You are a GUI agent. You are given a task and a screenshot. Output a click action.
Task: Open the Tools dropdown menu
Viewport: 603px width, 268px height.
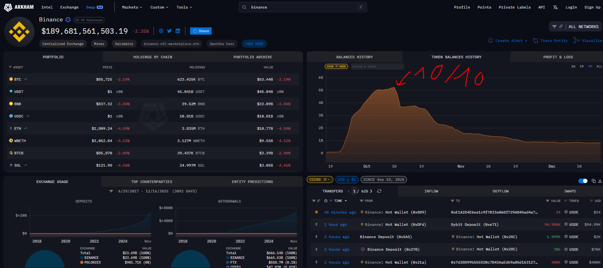pyautogui.click(x=184, y=7)
